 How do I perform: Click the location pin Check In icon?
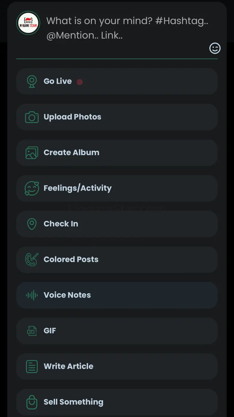click(32, 224)
